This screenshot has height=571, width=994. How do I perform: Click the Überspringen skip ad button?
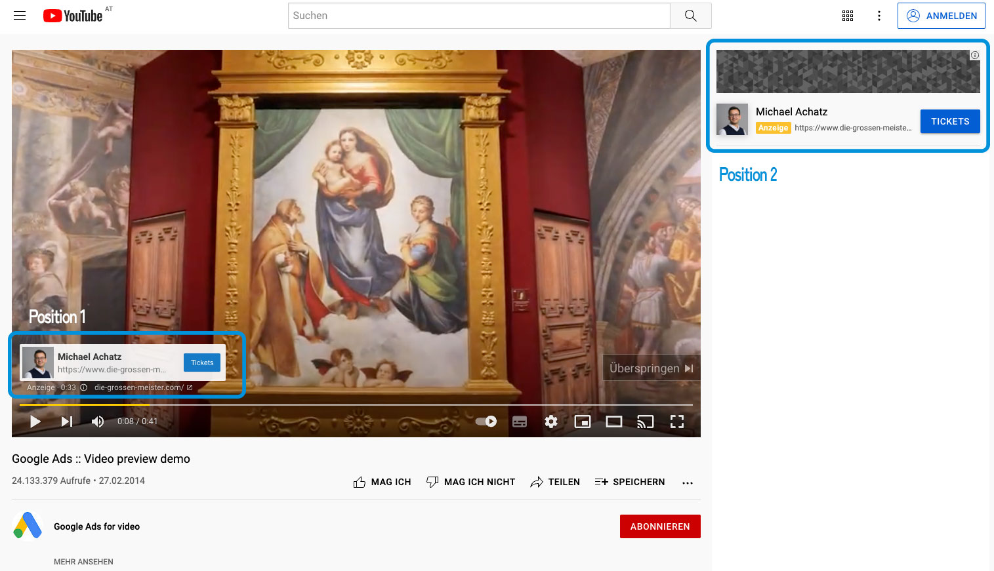(651, 368)
